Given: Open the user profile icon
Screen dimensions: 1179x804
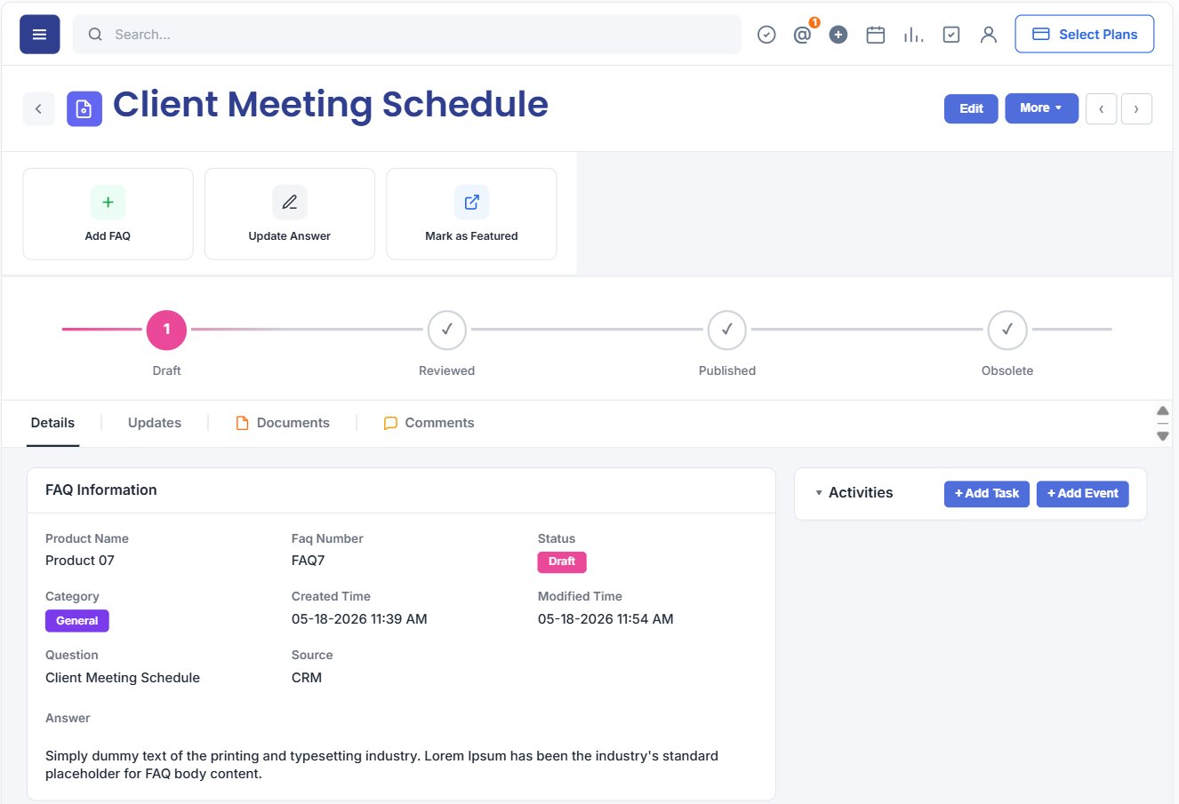Looking at the screenshot, I should tap(989, 35).
